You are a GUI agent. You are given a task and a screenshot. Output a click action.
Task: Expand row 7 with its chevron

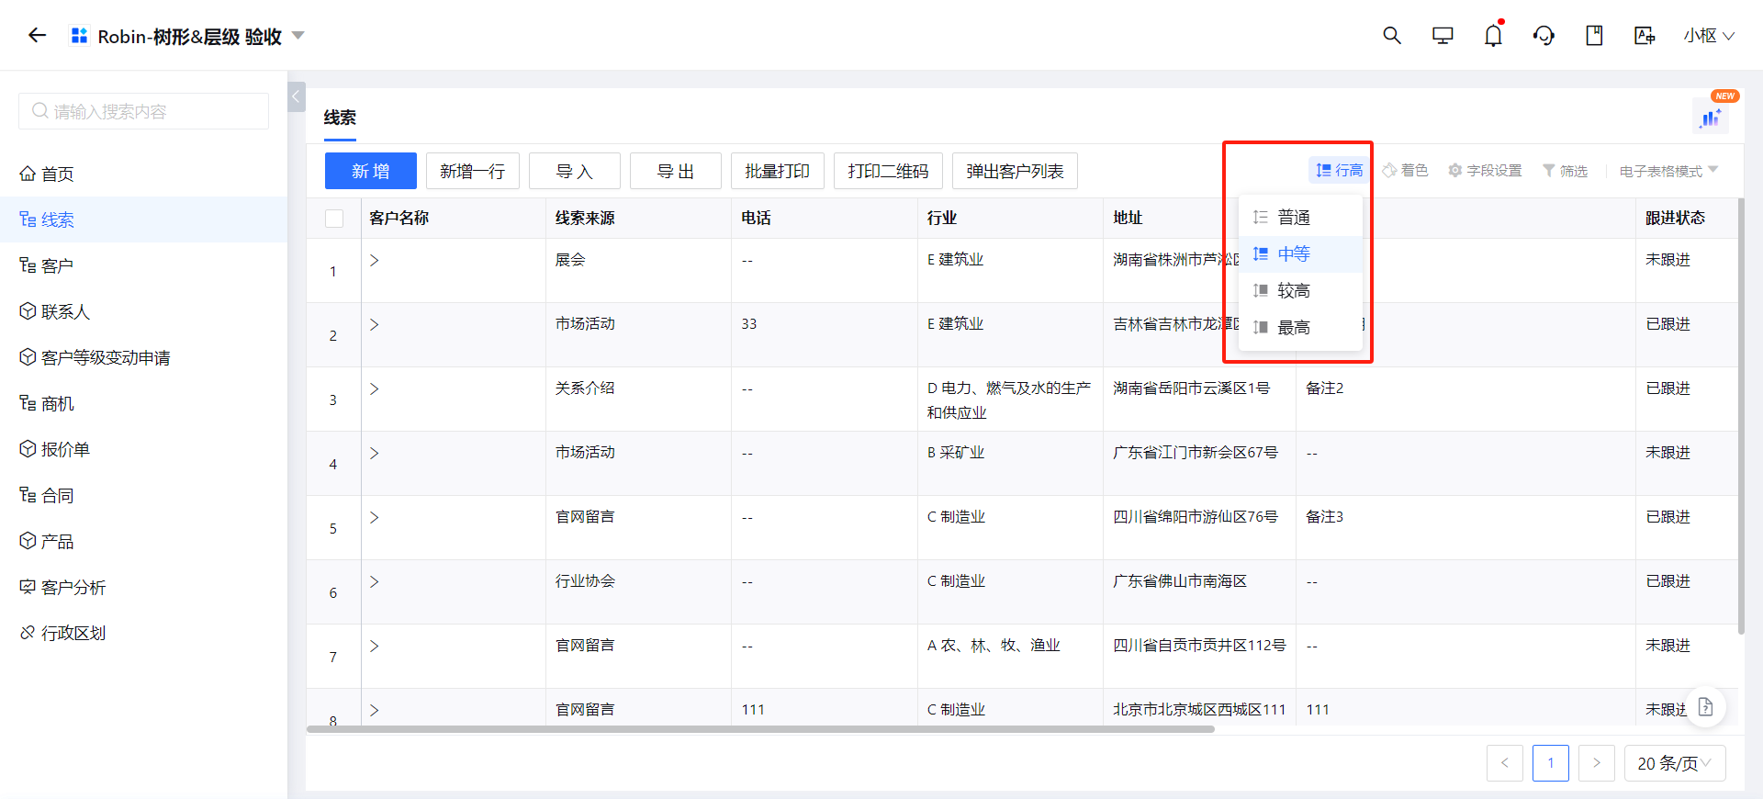click(x=375, y=647)
